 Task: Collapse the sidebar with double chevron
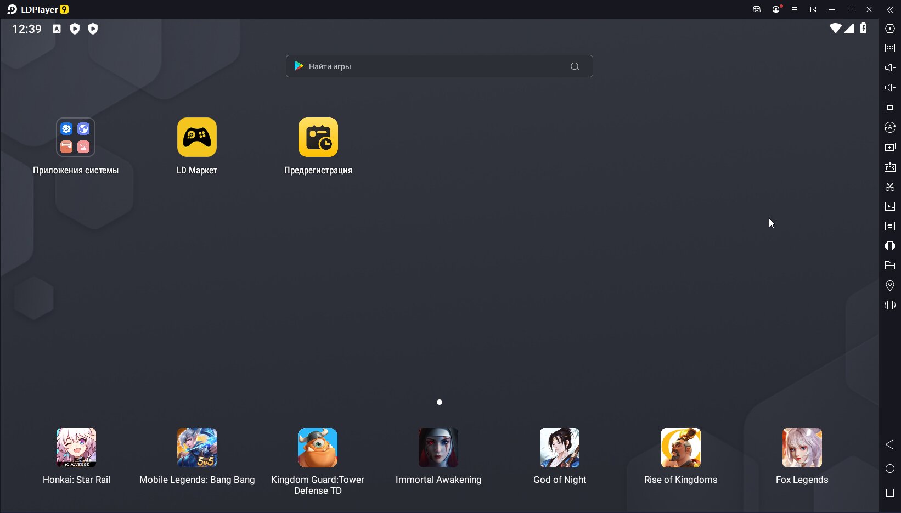pos(890,9)
